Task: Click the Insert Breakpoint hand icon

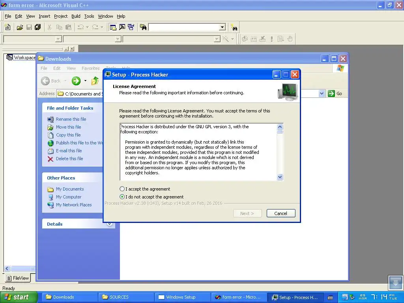Action: coord(290,39)
